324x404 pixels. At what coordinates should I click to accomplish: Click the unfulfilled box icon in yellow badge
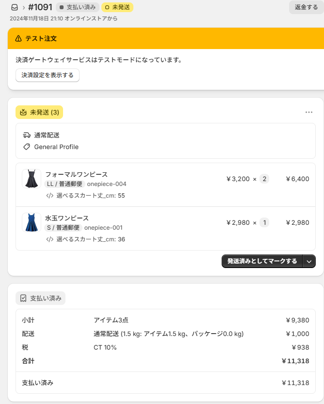pyautogui.click(x=23, y=112)
